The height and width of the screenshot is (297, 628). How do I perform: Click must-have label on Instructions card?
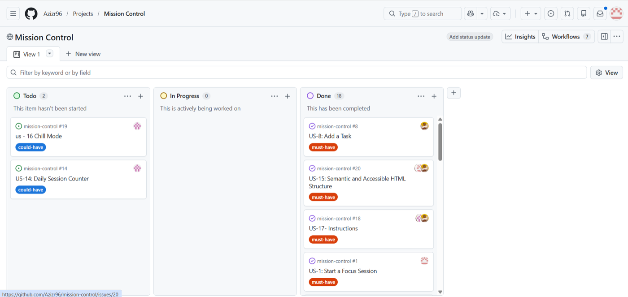[x=323, y=240]
